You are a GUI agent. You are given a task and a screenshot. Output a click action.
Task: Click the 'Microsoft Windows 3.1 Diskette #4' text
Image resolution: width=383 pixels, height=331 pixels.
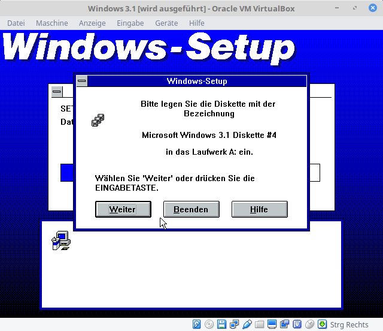[209, 135]
